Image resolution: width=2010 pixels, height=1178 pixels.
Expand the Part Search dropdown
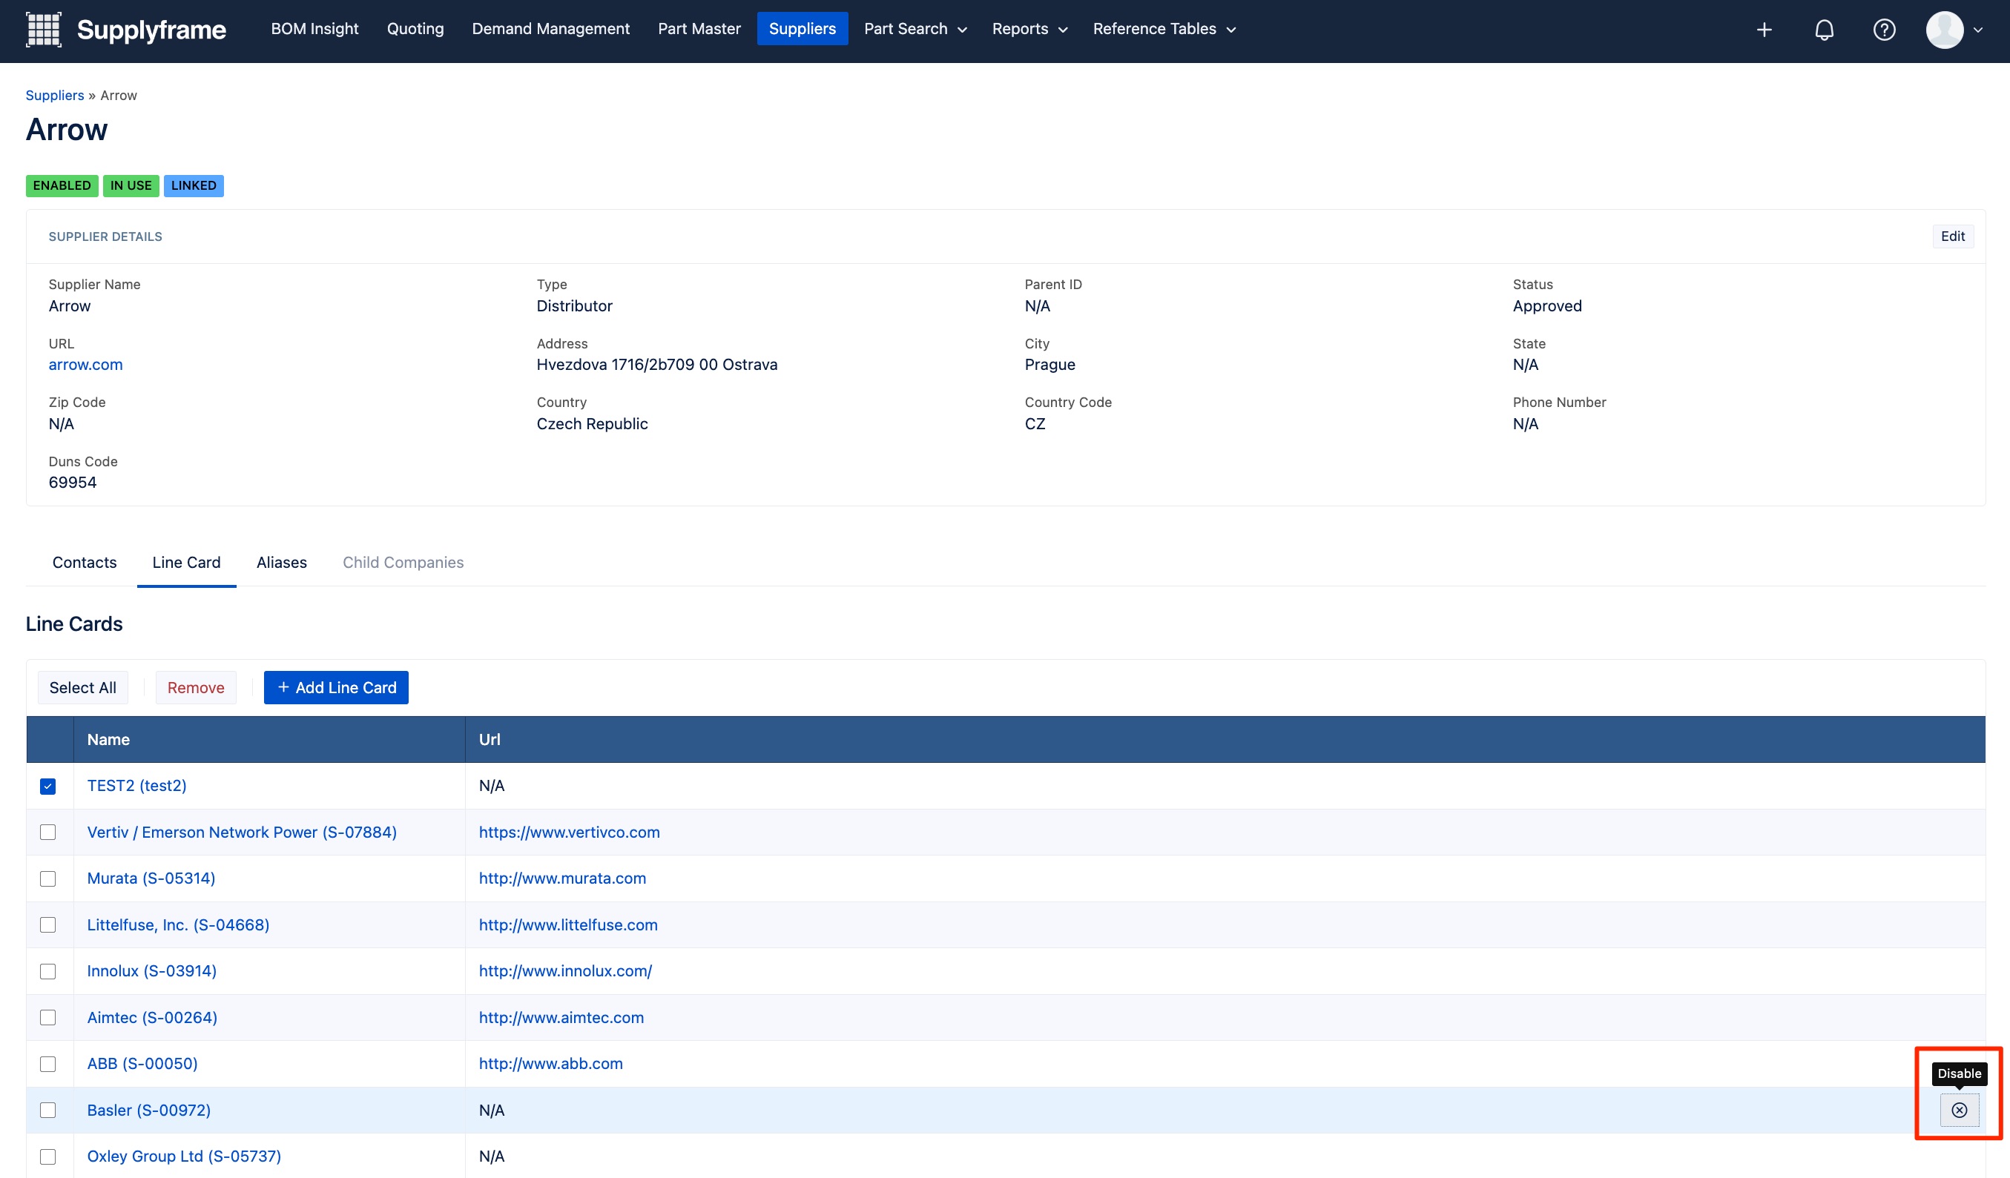[x=915, y=29]
